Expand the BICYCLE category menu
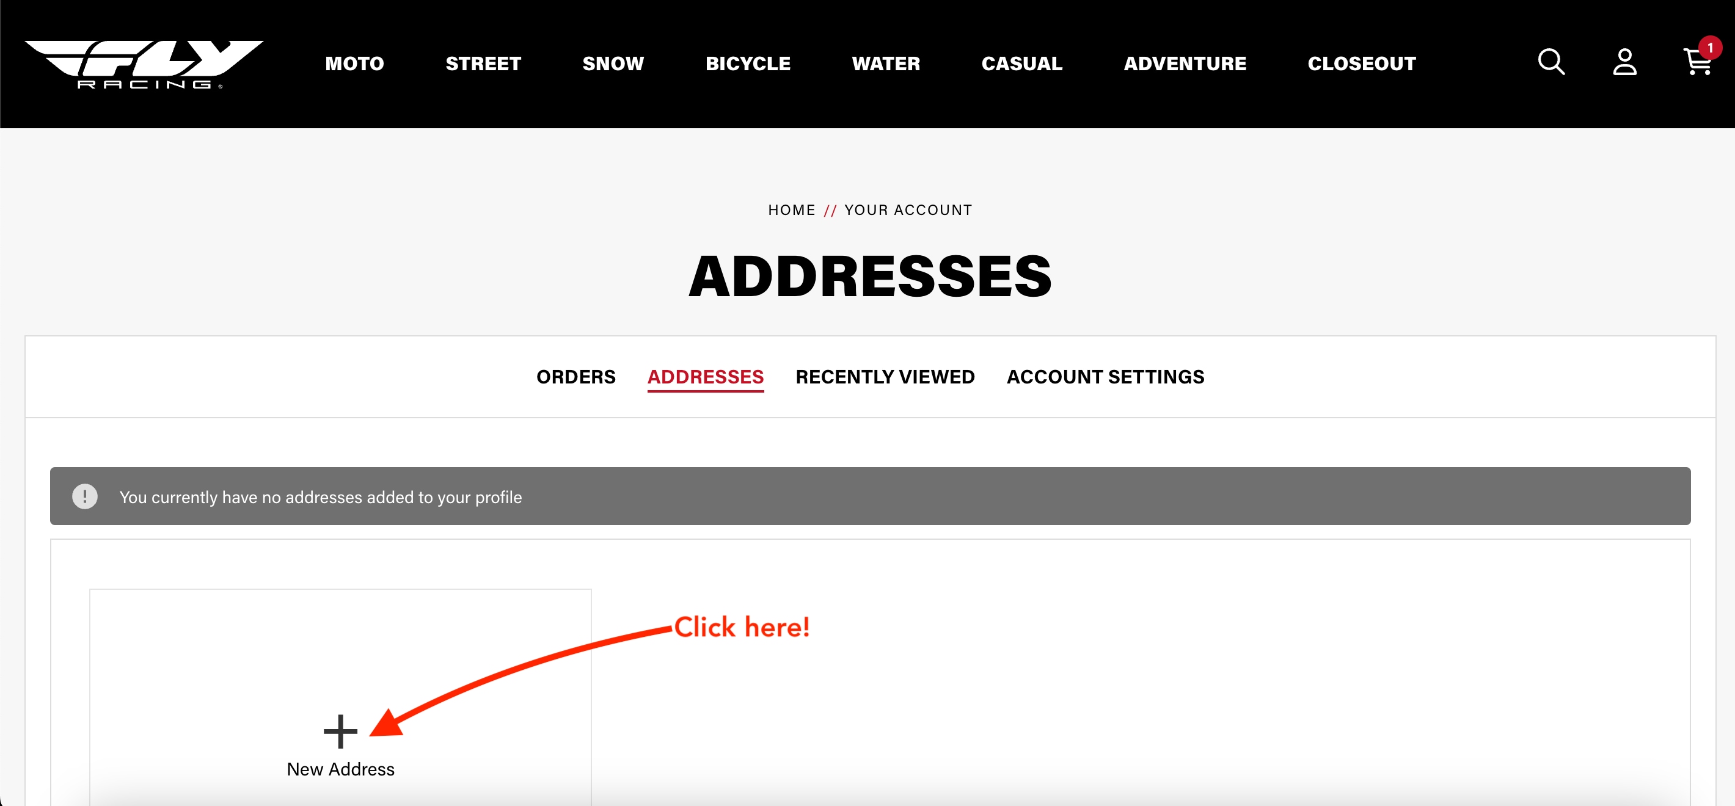The width and height of the screenshot is (1735, 806). 748,63
